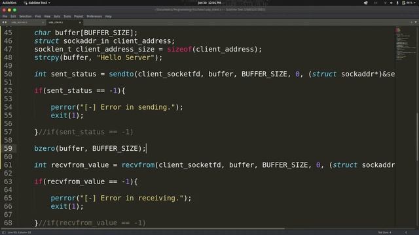Click the 'recvfrom' function call on line 61

click(138, 165)
